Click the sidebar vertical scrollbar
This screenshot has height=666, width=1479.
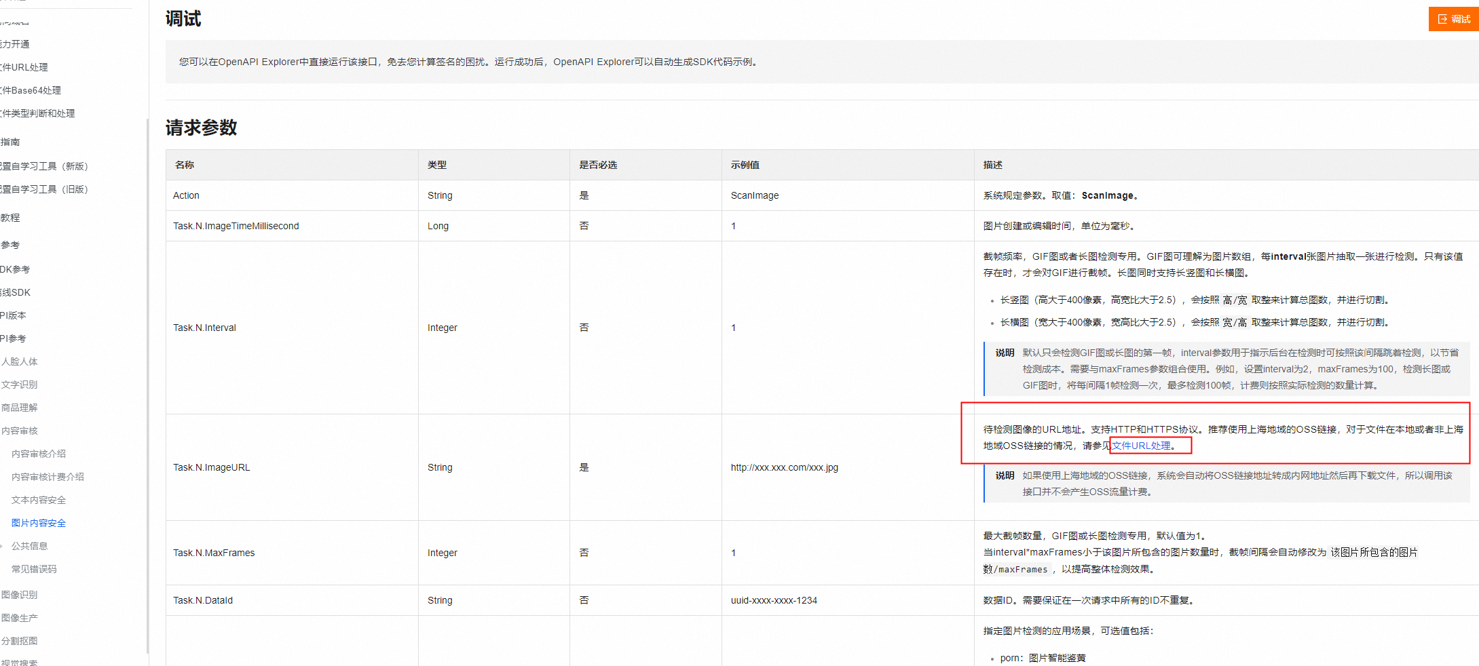click(x=147, y=387)
